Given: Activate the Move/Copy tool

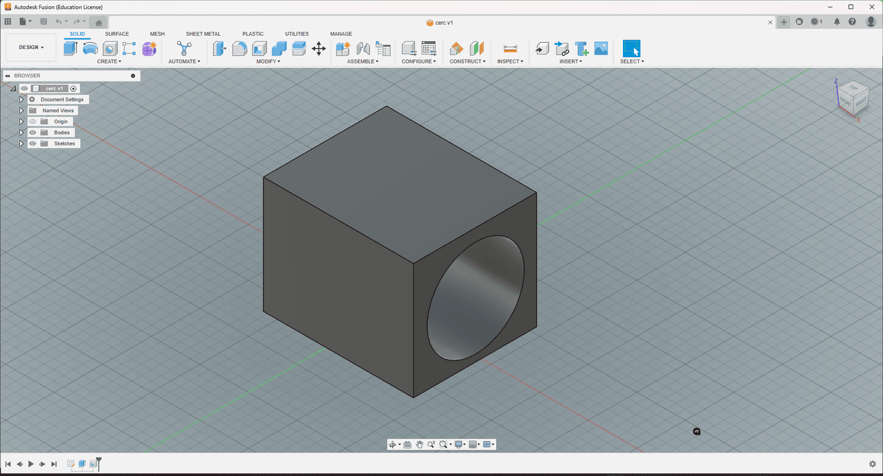Looking at the screenshot, I should pos(319,48).
